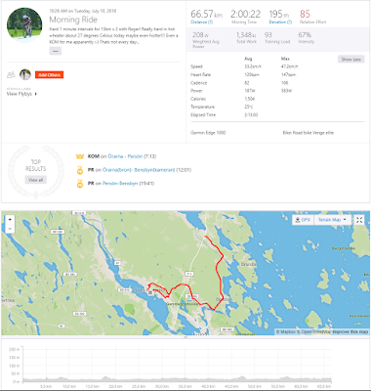Open the View Flybys link

pyautogui.click(x=21, y=94)
